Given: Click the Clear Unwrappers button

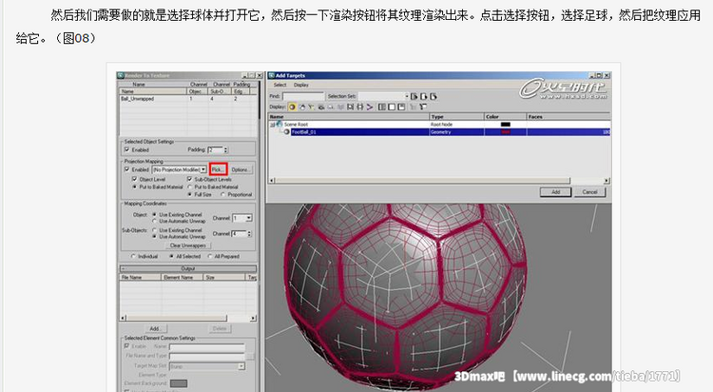Looking at the screenshot, I should coord(188,245).
